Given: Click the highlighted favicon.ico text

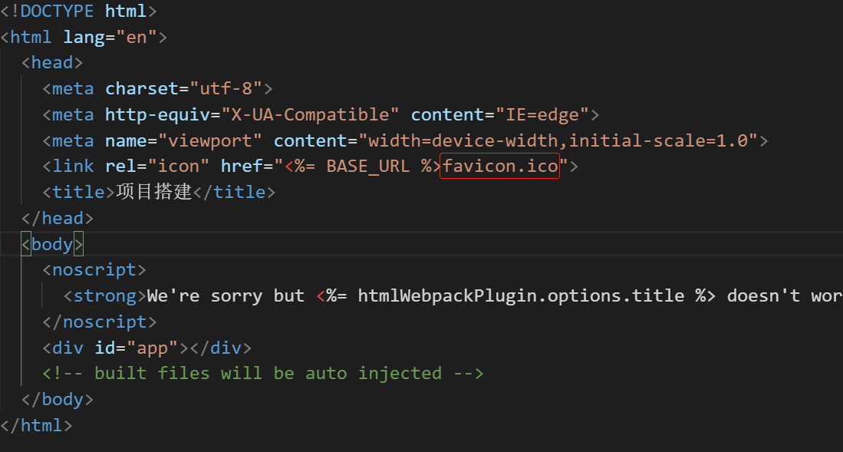Looking at the screenshot, I should 500,166.
